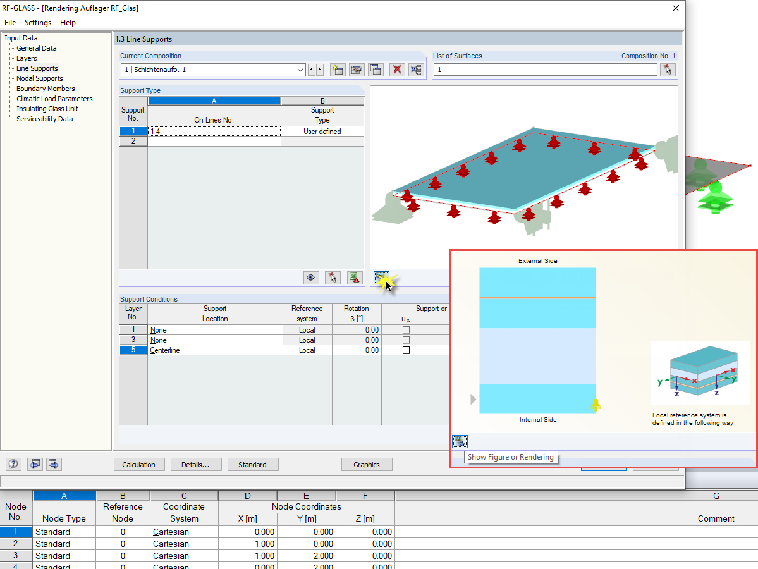Browse to the next composition with arrow
Viewport: 758px width, 569px height.
coord(320,70)
